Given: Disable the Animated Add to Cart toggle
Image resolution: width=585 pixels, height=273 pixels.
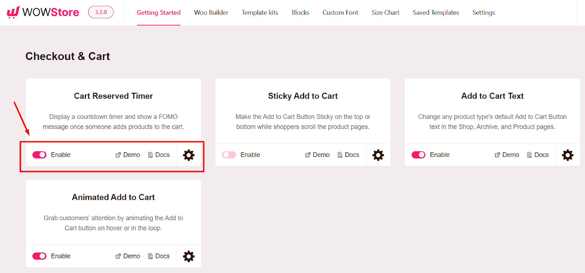Looking at the screenshot, I should click(x=39, y=256).
